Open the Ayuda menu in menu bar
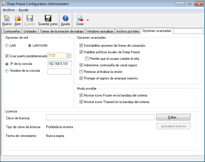 pyautogui.click(x=23, y=10)
